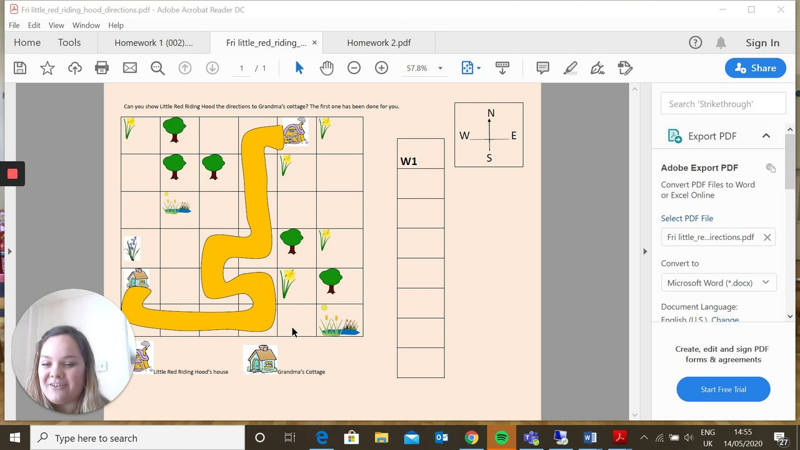Screen dimensions: 800x450
Task: Go to next page arrow
Action: click(212, 68)
